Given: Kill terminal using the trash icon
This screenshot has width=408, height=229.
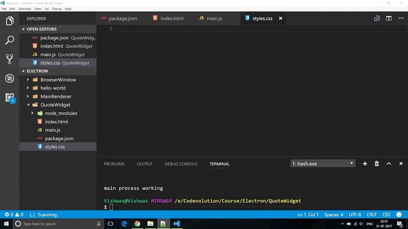Looking at the screenshot, I should [377, 164].
